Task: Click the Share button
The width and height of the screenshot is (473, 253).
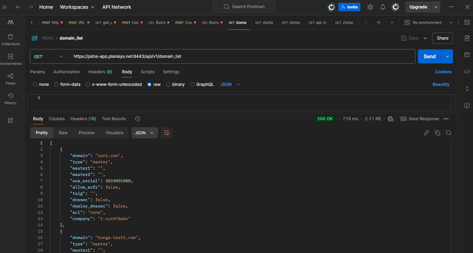Action: [x=442, y=38]
